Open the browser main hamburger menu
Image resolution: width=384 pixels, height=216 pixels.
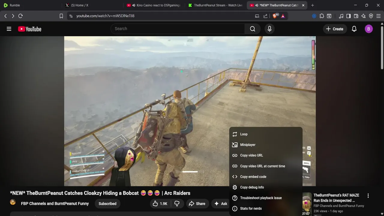tap(379, 16)
